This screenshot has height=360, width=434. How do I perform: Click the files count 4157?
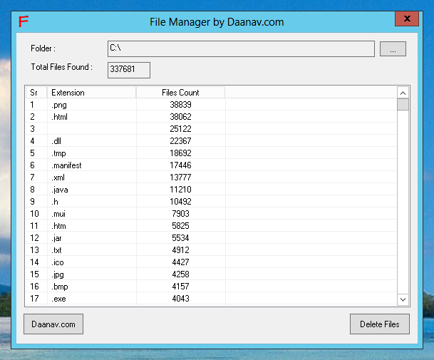click(x=180, y=287)
